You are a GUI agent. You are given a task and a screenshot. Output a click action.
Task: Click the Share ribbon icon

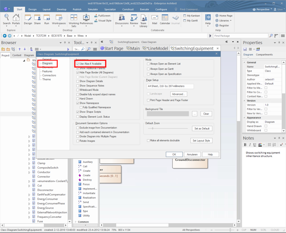point(37,20)
